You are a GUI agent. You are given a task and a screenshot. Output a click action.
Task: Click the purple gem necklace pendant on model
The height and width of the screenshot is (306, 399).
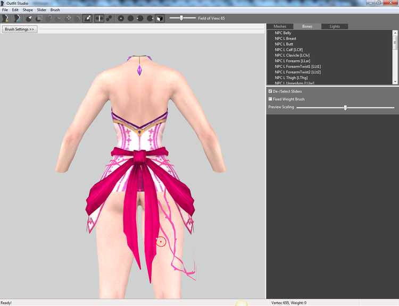(139, 70)
